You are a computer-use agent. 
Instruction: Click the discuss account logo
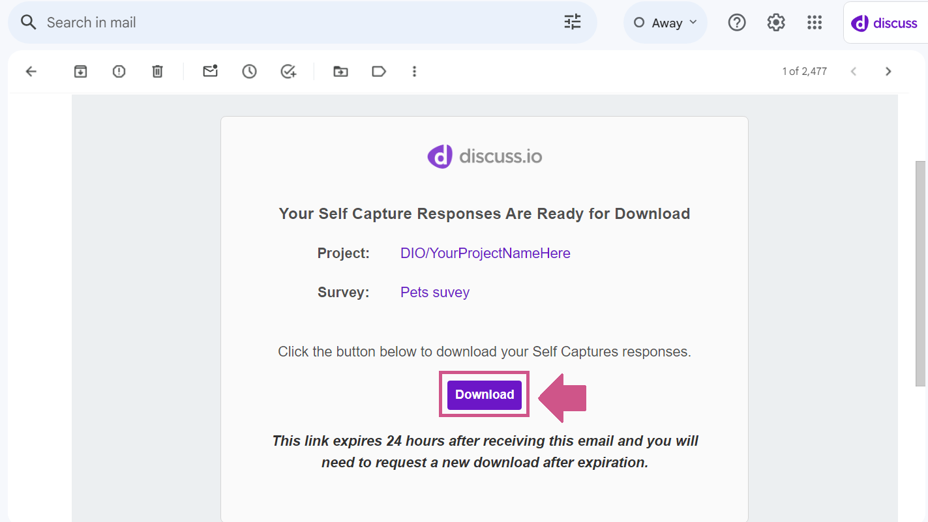(x=885, y=23)
